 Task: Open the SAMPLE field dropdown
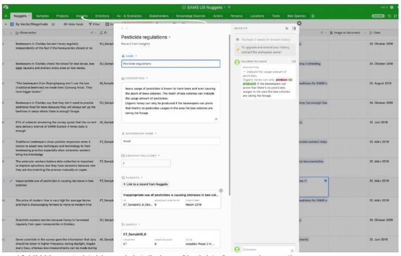coord(139,224)
